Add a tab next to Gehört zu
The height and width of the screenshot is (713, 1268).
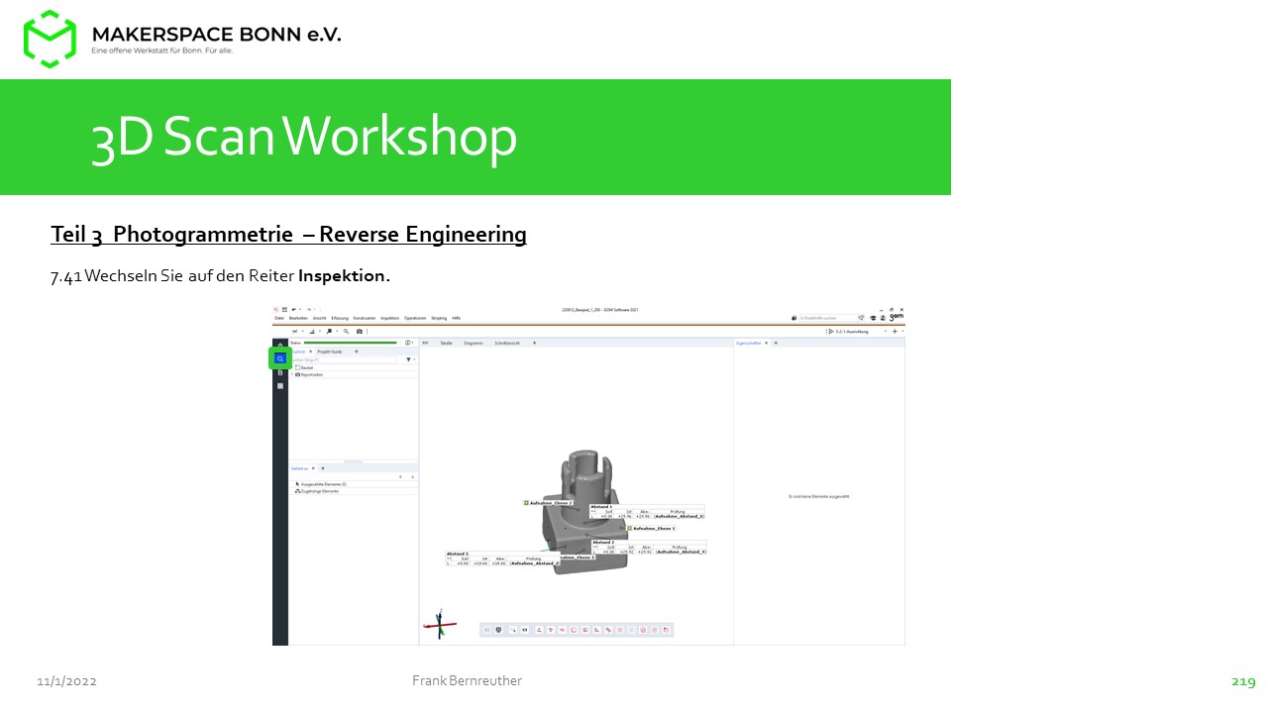click(x=323, y=468)
